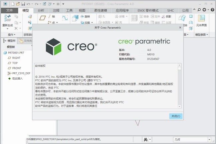The image size is (216, 144).
Task: Switch to the 应用程序 ribbon tab
Action: (122, 11)
